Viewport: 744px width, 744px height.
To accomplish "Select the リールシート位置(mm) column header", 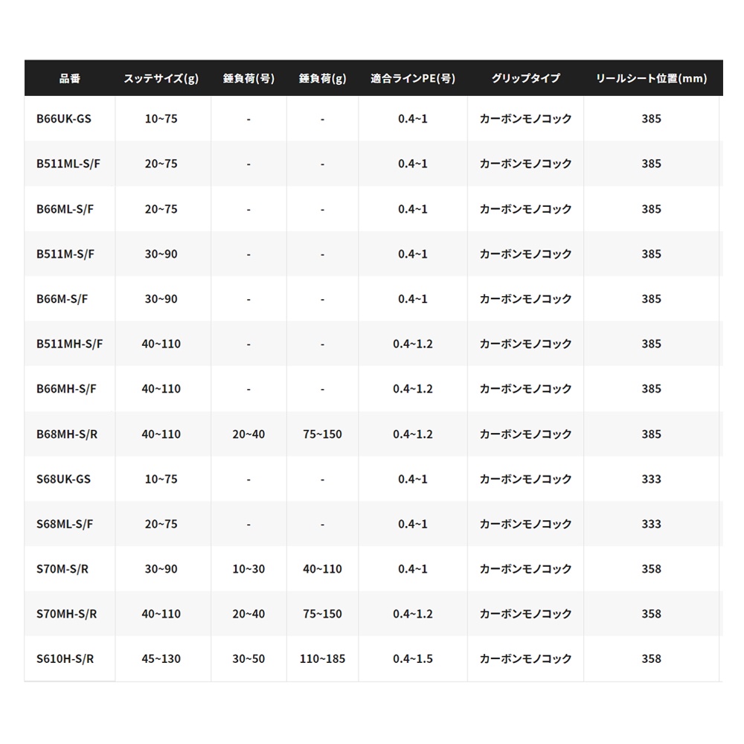I will click(x=651, y=78).
